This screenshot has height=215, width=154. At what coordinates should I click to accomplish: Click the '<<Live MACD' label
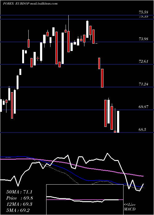[x=130, y=207]
